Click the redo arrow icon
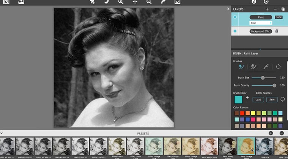This screenshot has width=288, height=159. tap(163, 2)
